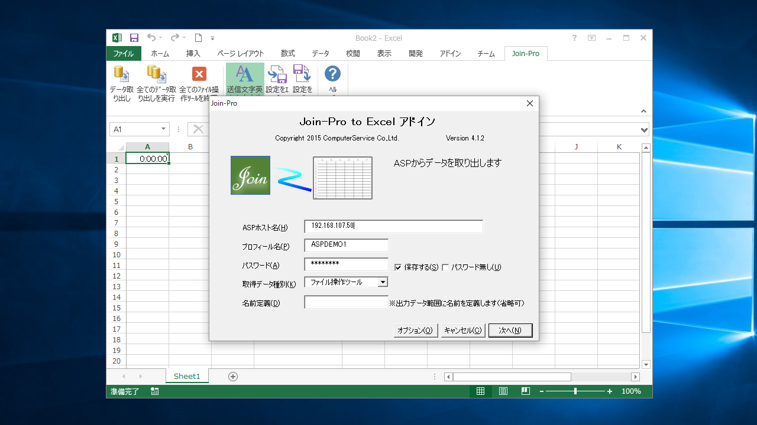Click the キャンセル(C) button
This screenshot has width=757, height=425.
[464, 331]
